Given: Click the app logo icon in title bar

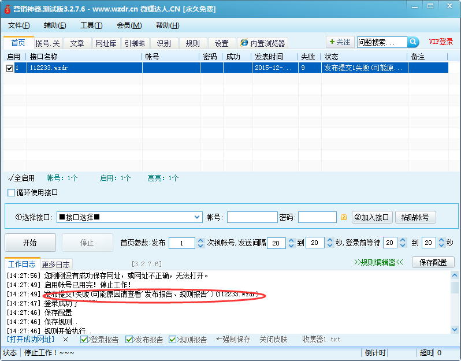Looking at the screenshot, I should [x=7, y=9].
